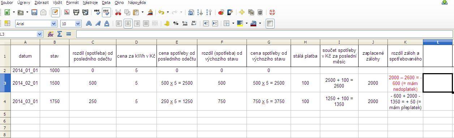Image resolution: width=454 pixels, height=138 pixels.
Task: Apply yellow background color swatch
Action: point(240,23)
